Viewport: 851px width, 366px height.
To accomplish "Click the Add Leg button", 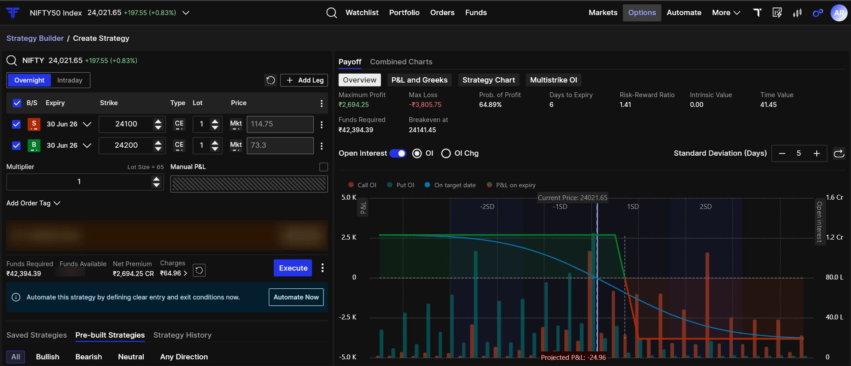I will coord(304,80).
